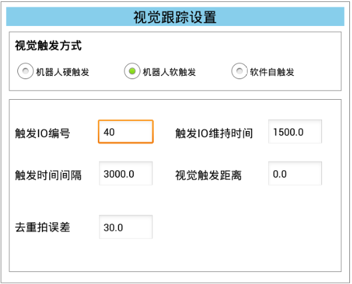The height and width of the screenshot is (284, 352).
Task: Click the 视觉触发距离 field showing 0.0
Action: click(x=295, y=174)
